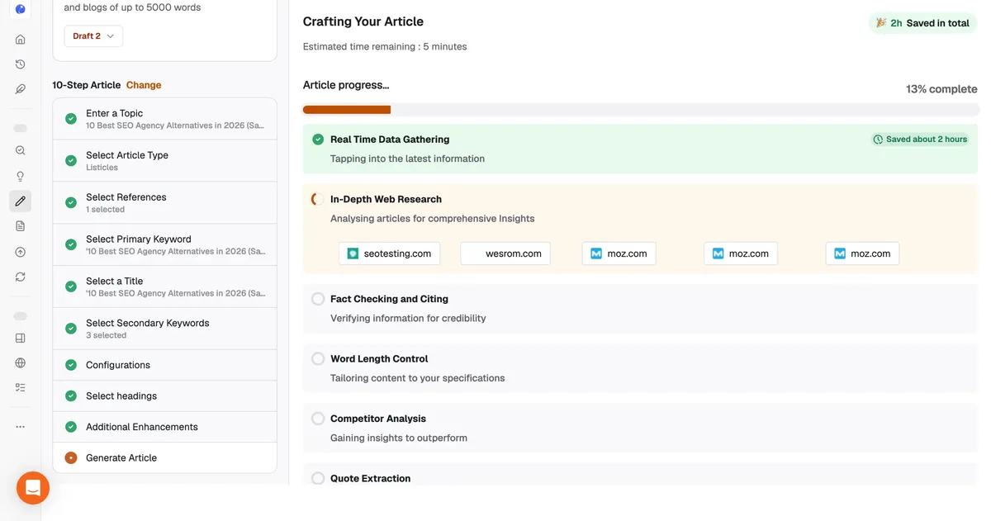This screenshot has width=991, height=521.
Task: Click the Word Length Control circle
Action: pyautogui.click(x=318, y=359)
